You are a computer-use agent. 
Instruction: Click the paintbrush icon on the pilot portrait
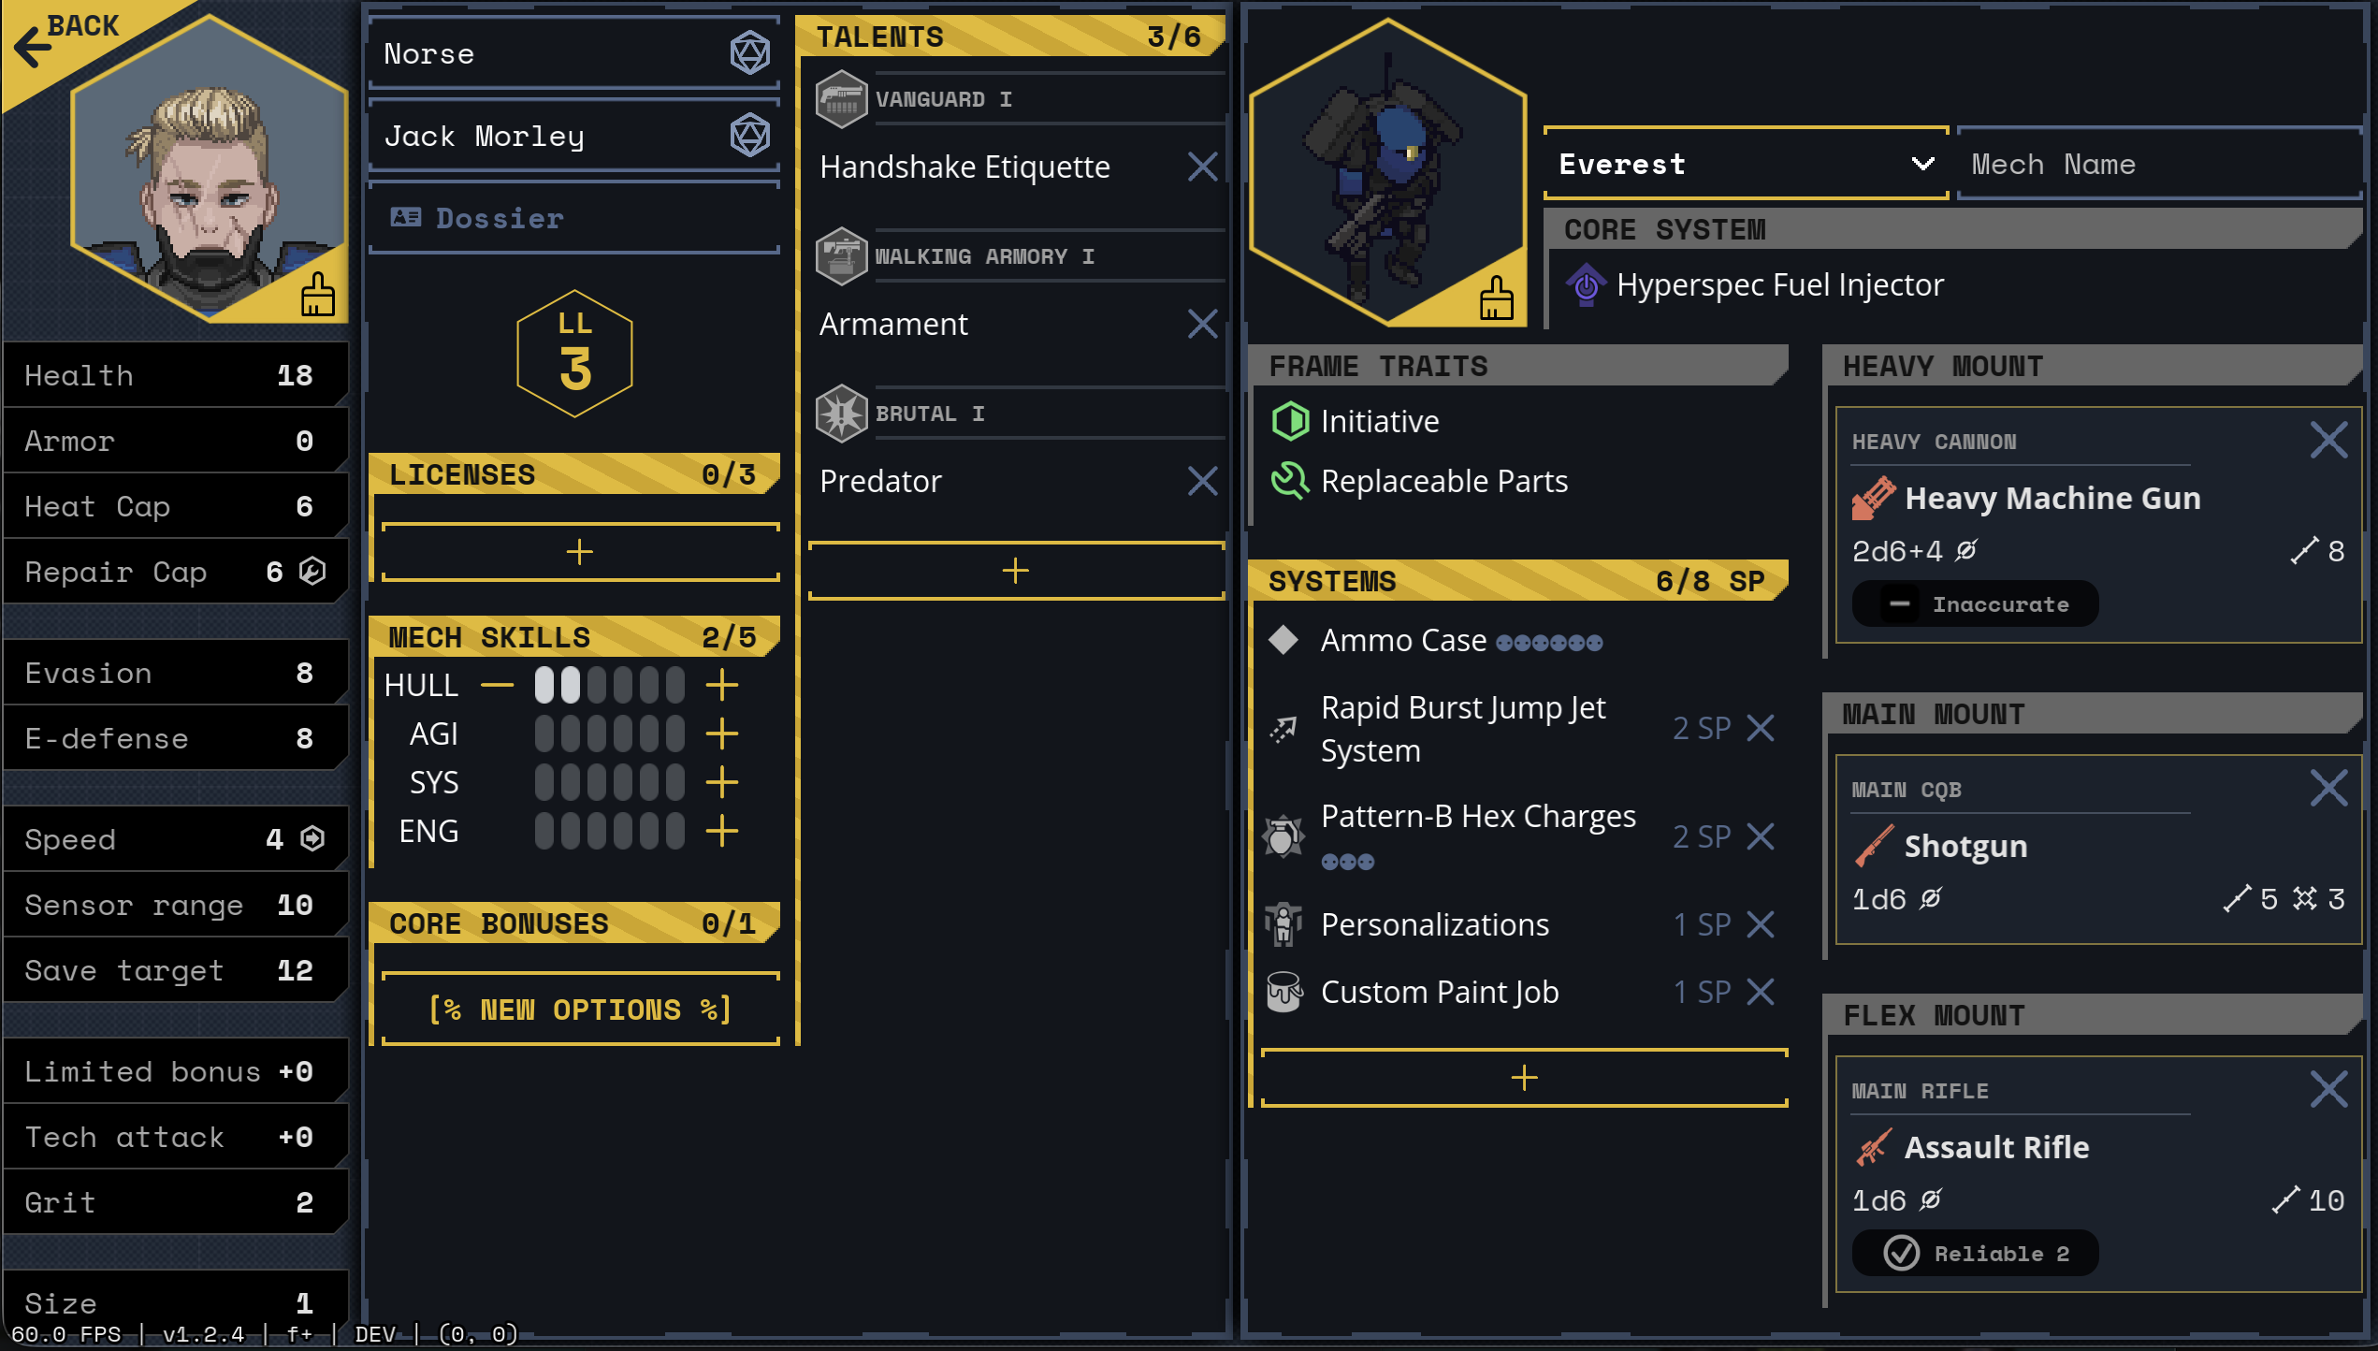pyautogui.click(x=318, y=295)
